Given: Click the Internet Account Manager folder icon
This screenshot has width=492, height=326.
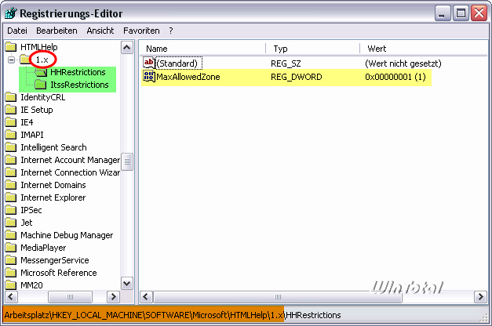Looking at the screenshot, I should point(11,160).
